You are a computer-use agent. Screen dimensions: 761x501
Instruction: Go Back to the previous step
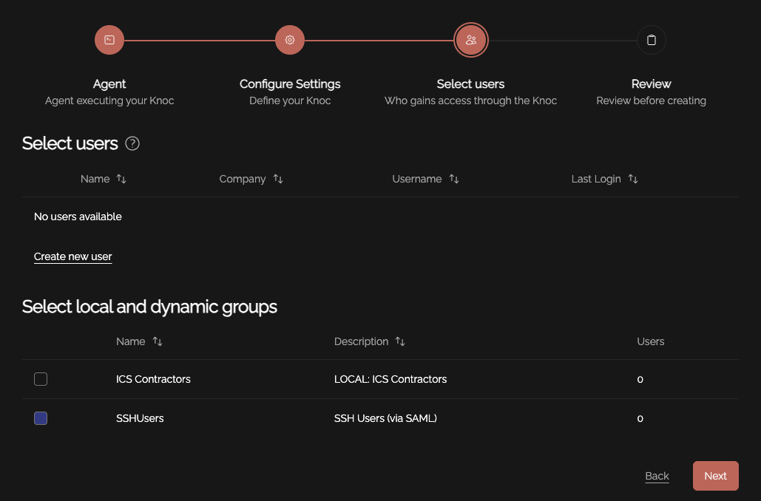(657, 477)
